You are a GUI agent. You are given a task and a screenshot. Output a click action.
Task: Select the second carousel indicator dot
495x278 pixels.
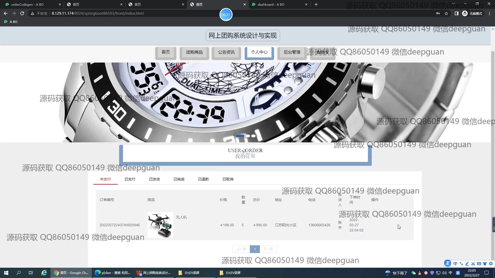tap(248, 136)
